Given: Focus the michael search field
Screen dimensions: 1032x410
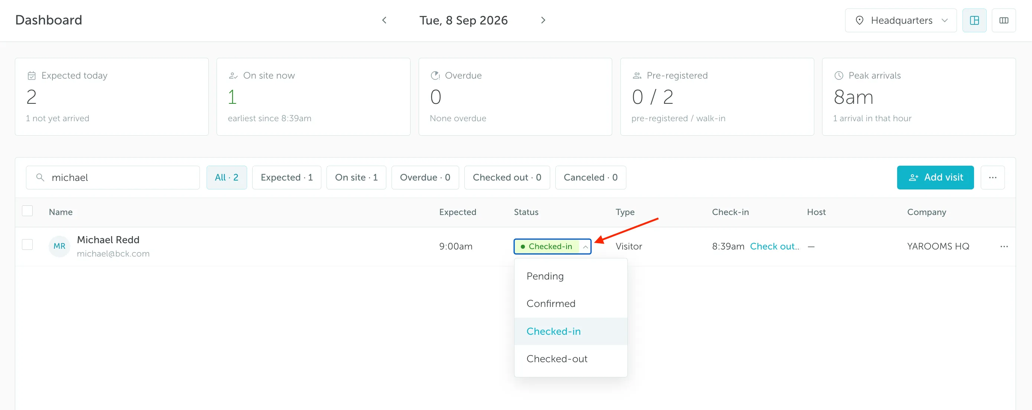Looking at the screenshot, I should click(x=113, y=178).
